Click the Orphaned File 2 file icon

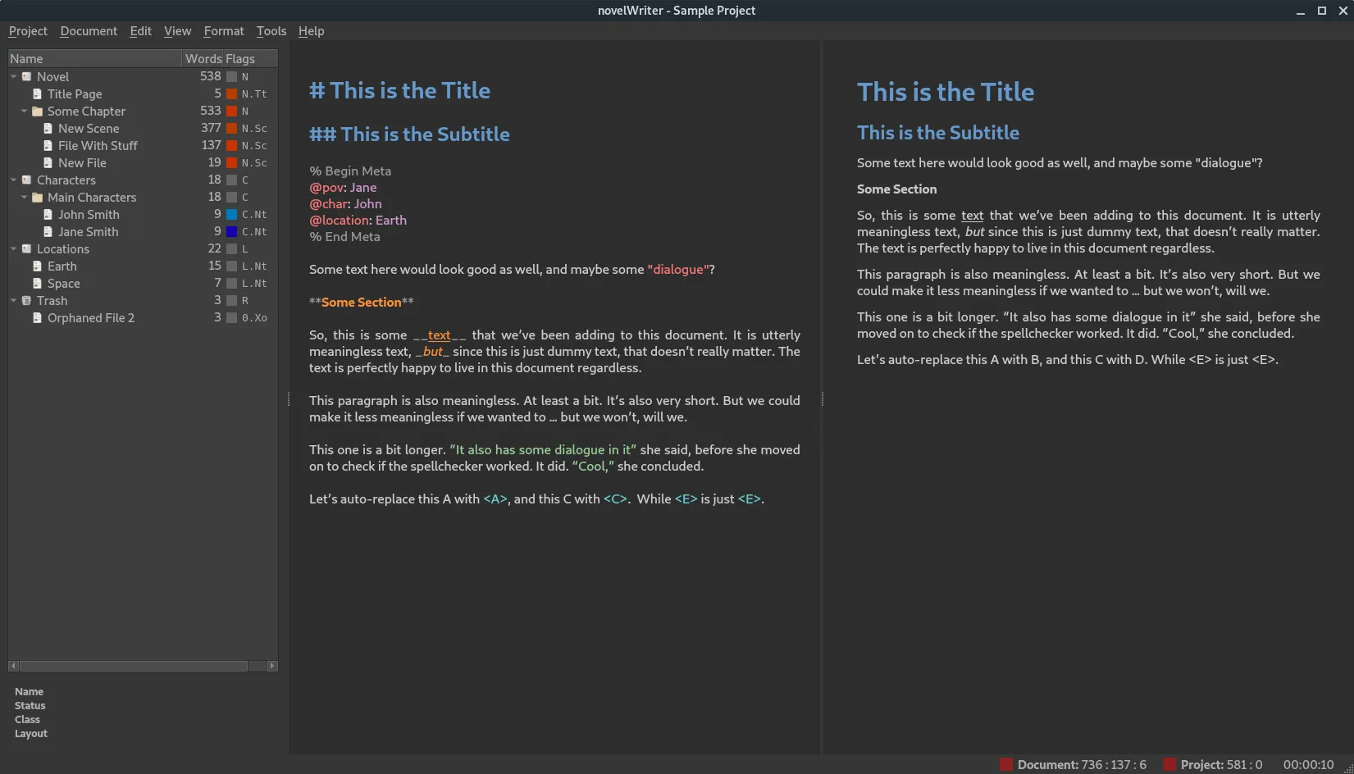[x=37, y=317]
